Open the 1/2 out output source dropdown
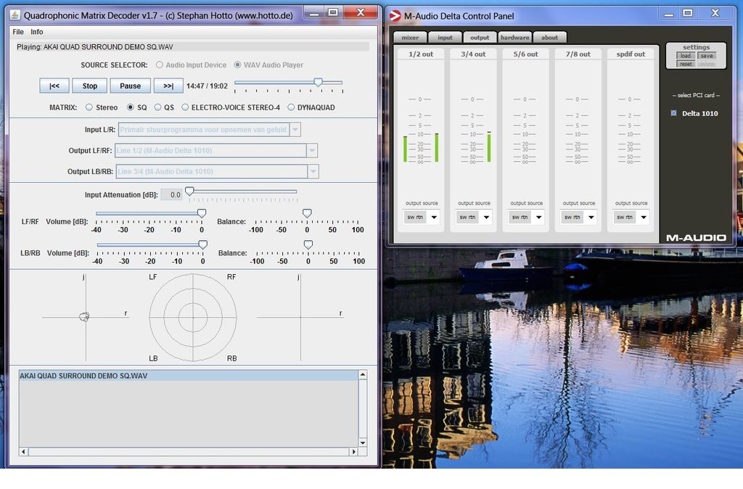 coord(434,218)
